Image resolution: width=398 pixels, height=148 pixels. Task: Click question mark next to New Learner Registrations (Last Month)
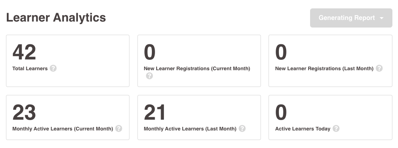point(379,69)
